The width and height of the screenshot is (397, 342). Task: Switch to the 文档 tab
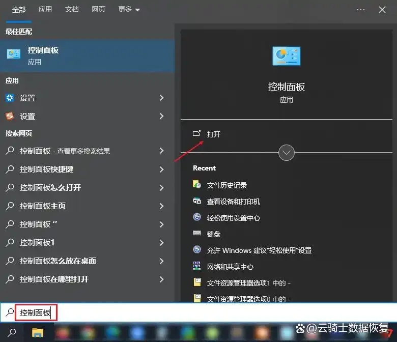coord(72,10)
